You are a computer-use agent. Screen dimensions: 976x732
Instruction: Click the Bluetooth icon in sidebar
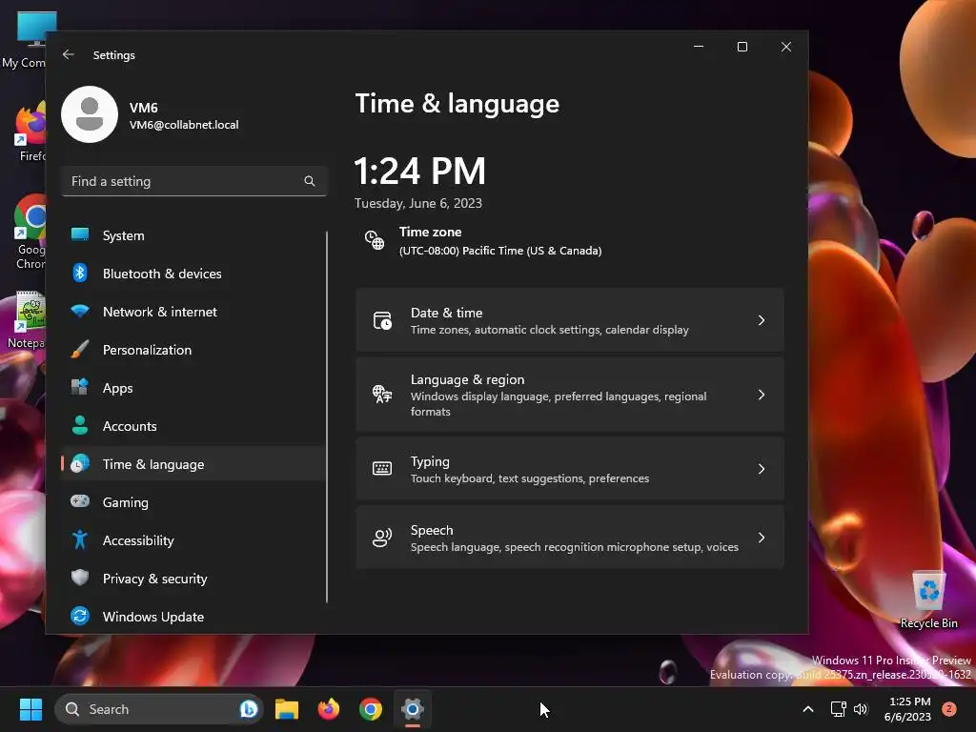point(80,273)
